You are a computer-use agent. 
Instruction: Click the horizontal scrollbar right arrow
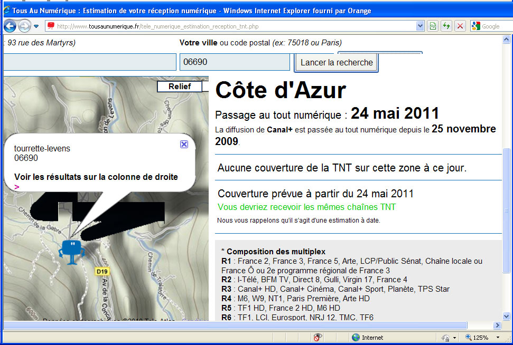[x=497, y=325]
